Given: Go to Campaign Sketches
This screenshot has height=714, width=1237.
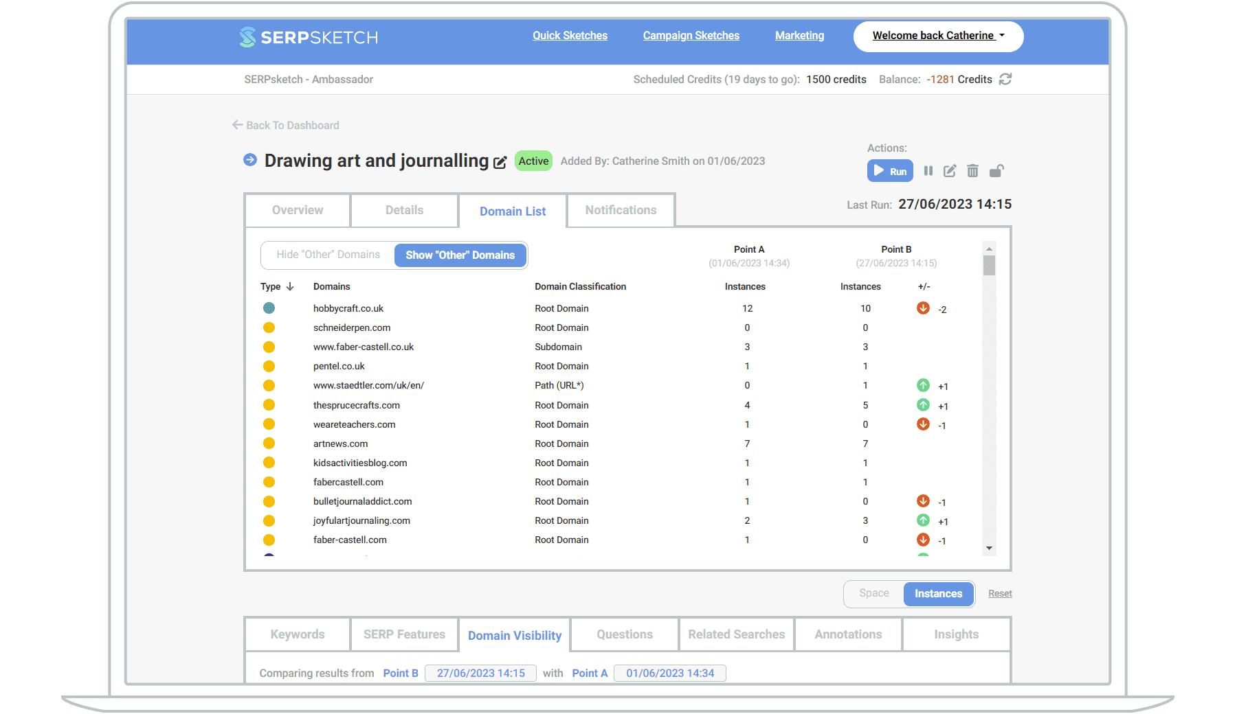Looking at the screenshot, I should [x=691, y=36].
